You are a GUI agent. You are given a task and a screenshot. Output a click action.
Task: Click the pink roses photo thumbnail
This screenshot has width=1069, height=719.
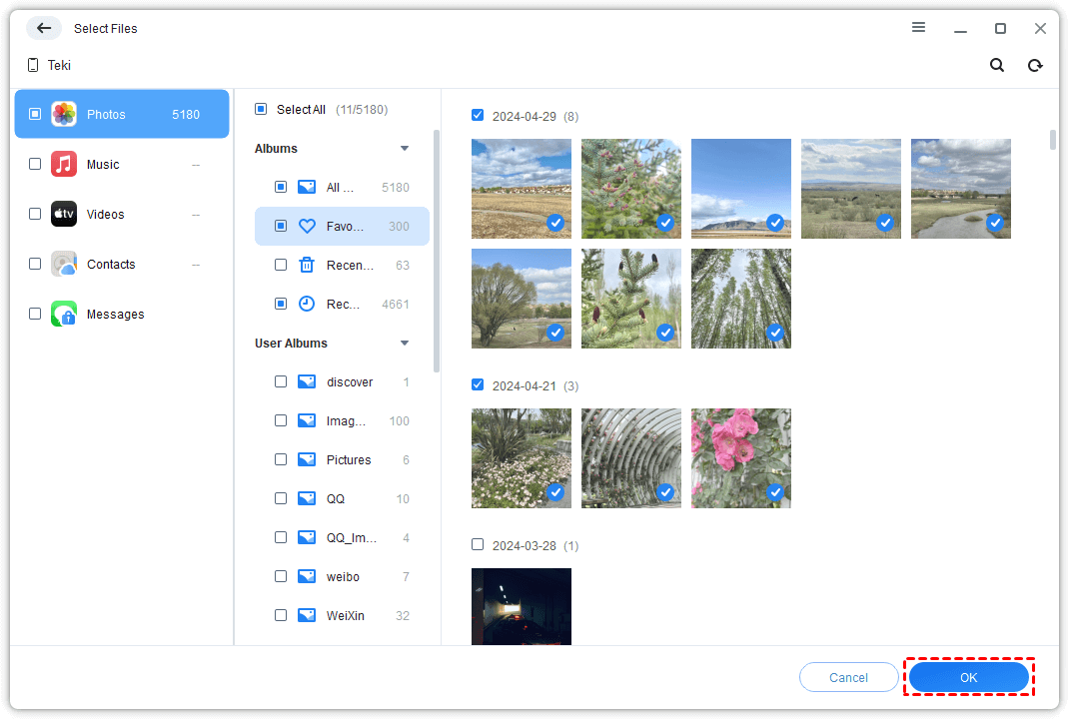point(740,457)
